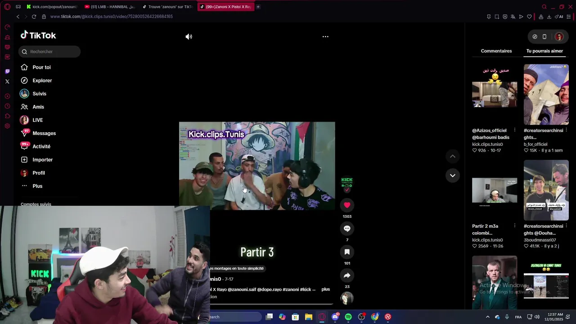
Task: Open the #kick hashtag in the caption
Action: (x=306, y=290)
